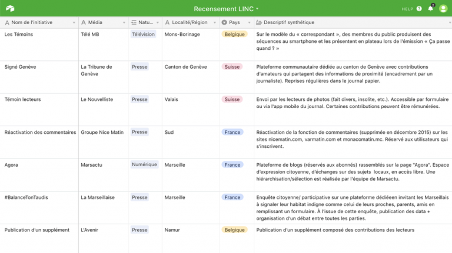Click Belgique tag in Les Témoins row
Viewport: 452px width, 253px height.
click(234, 34)
